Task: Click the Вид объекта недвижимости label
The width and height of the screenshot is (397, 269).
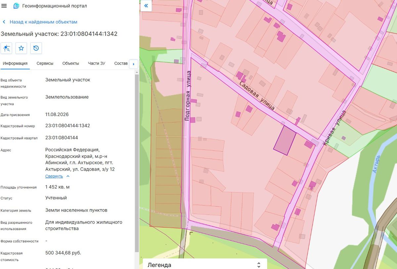Action: click(13, 83)
